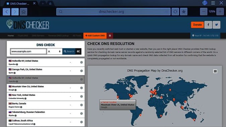The height and width of the screenshot is (127, 226).
Task: Open the Twitter page icon
Action: point(217,25)
